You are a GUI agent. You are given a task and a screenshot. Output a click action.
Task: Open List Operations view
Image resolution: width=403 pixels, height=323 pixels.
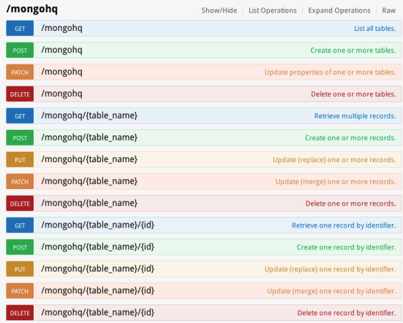(x=273, y=10)
